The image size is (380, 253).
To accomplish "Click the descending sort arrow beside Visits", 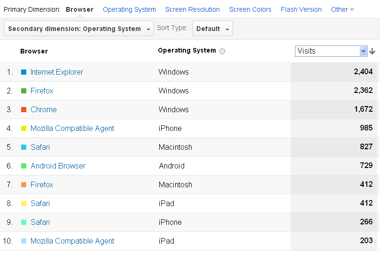I will pyautogui.click(x=372, y=51).
